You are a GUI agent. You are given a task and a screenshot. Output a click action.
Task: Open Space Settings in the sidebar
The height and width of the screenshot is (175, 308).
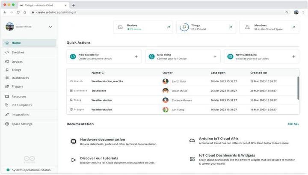21,124
